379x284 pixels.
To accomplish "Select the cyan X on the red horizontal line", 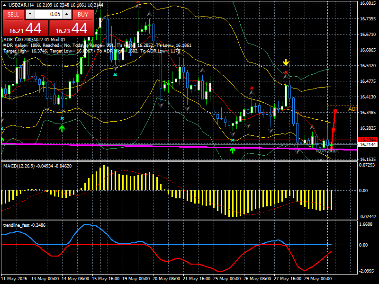I will point(233,140).
